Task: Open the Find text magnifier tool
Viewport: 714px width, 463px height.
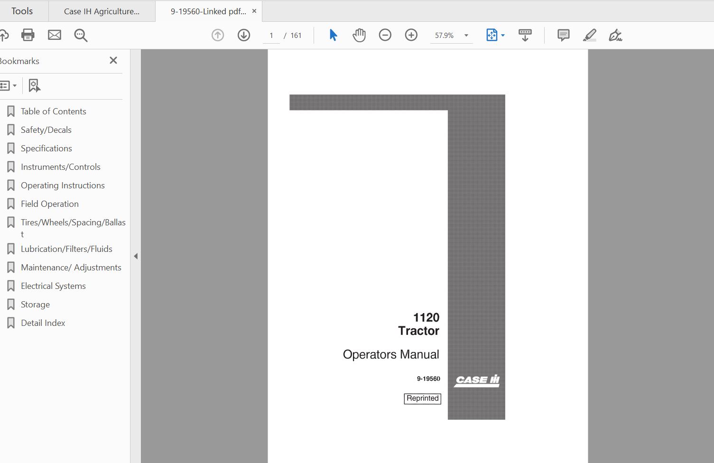Action: 81,35
